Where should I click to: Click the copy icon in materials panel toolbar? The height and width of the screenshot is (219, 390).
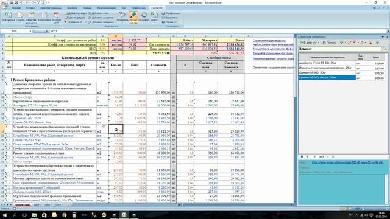pos(362,43)
